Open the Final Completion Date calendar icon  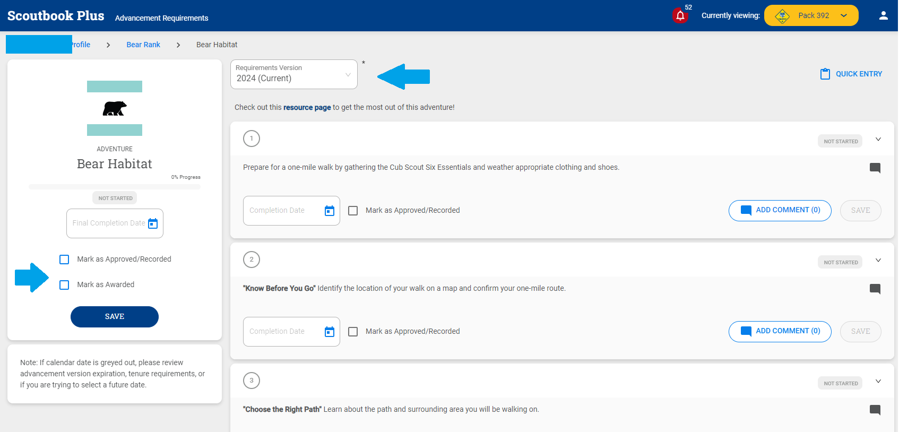coord(153,223)
